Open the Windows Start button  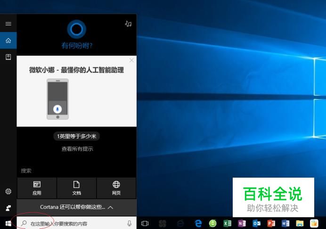point(8,224)
